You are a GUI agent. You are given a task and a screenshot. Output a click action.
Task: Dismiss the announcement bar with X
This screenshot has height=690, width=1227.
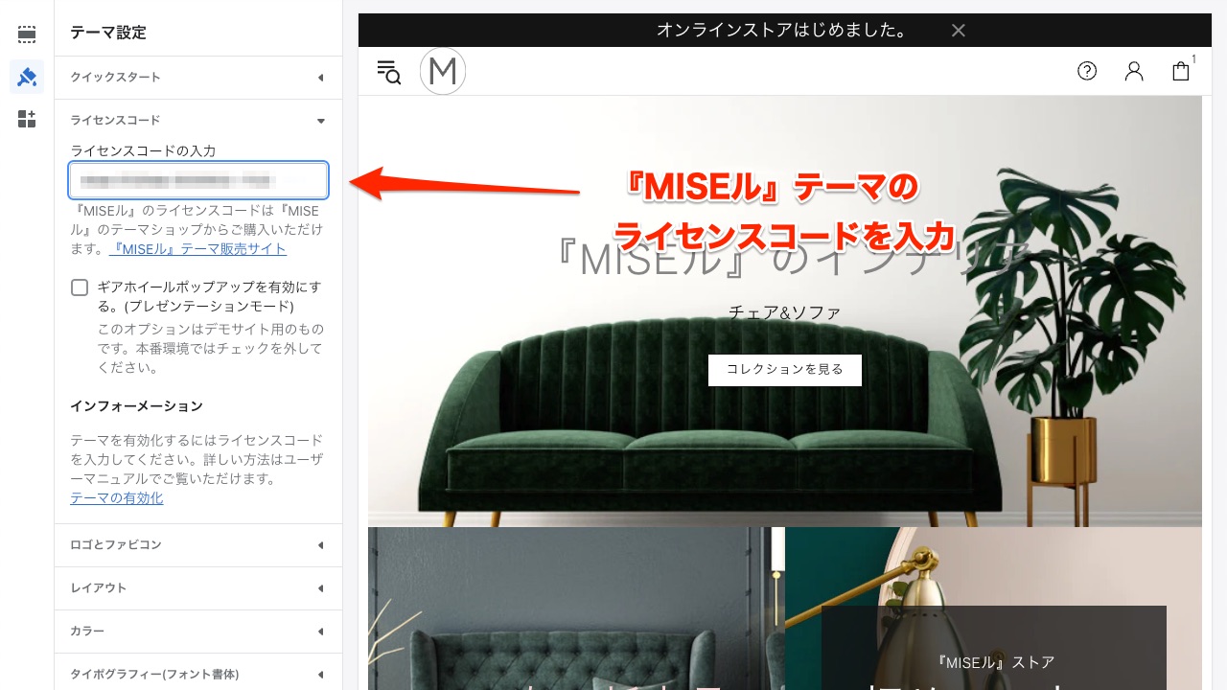[958, 31]
